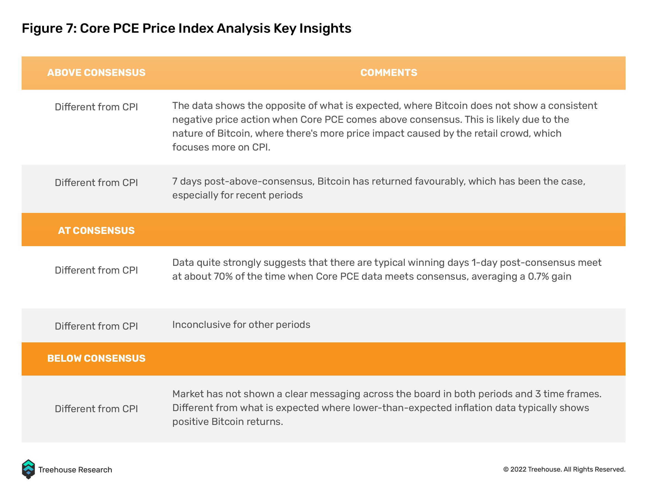The width and height of the screenshot is (648, 497).
Task: Click the comment about opposite of expected
Action: click(x=385, y=126)
